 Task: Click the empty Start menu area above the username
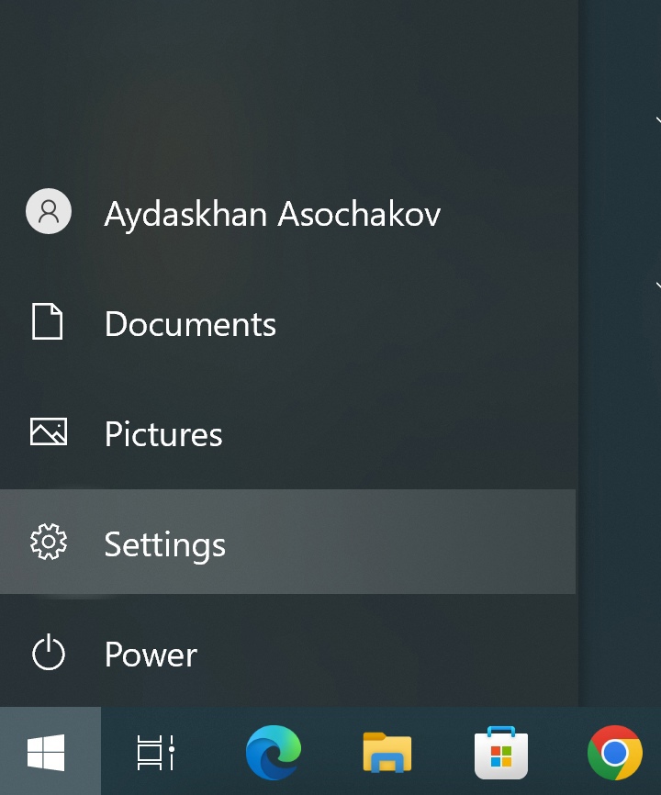[275, 92]
